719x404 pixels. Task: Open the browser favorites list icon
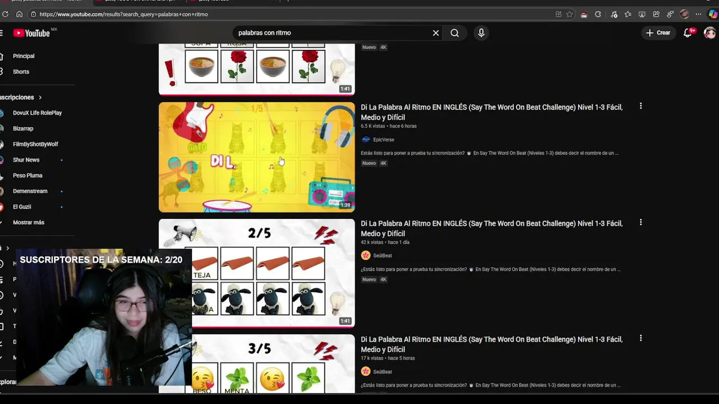coord(628,14)
